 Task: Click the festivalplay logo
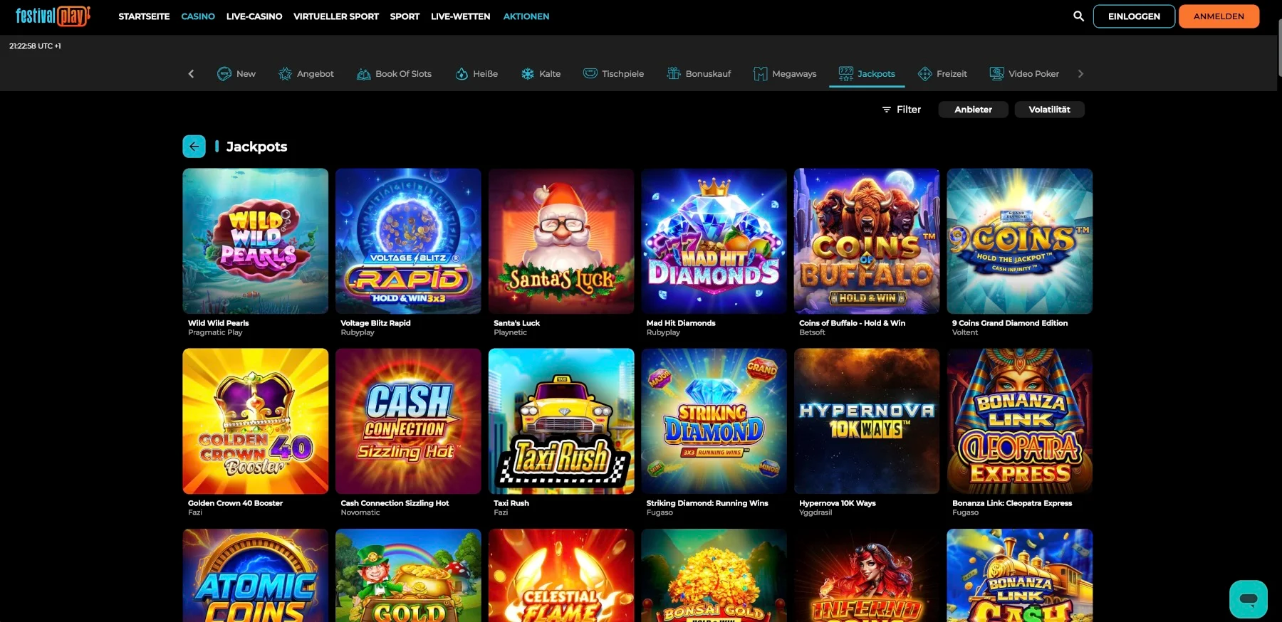click(x=53, y=16)
